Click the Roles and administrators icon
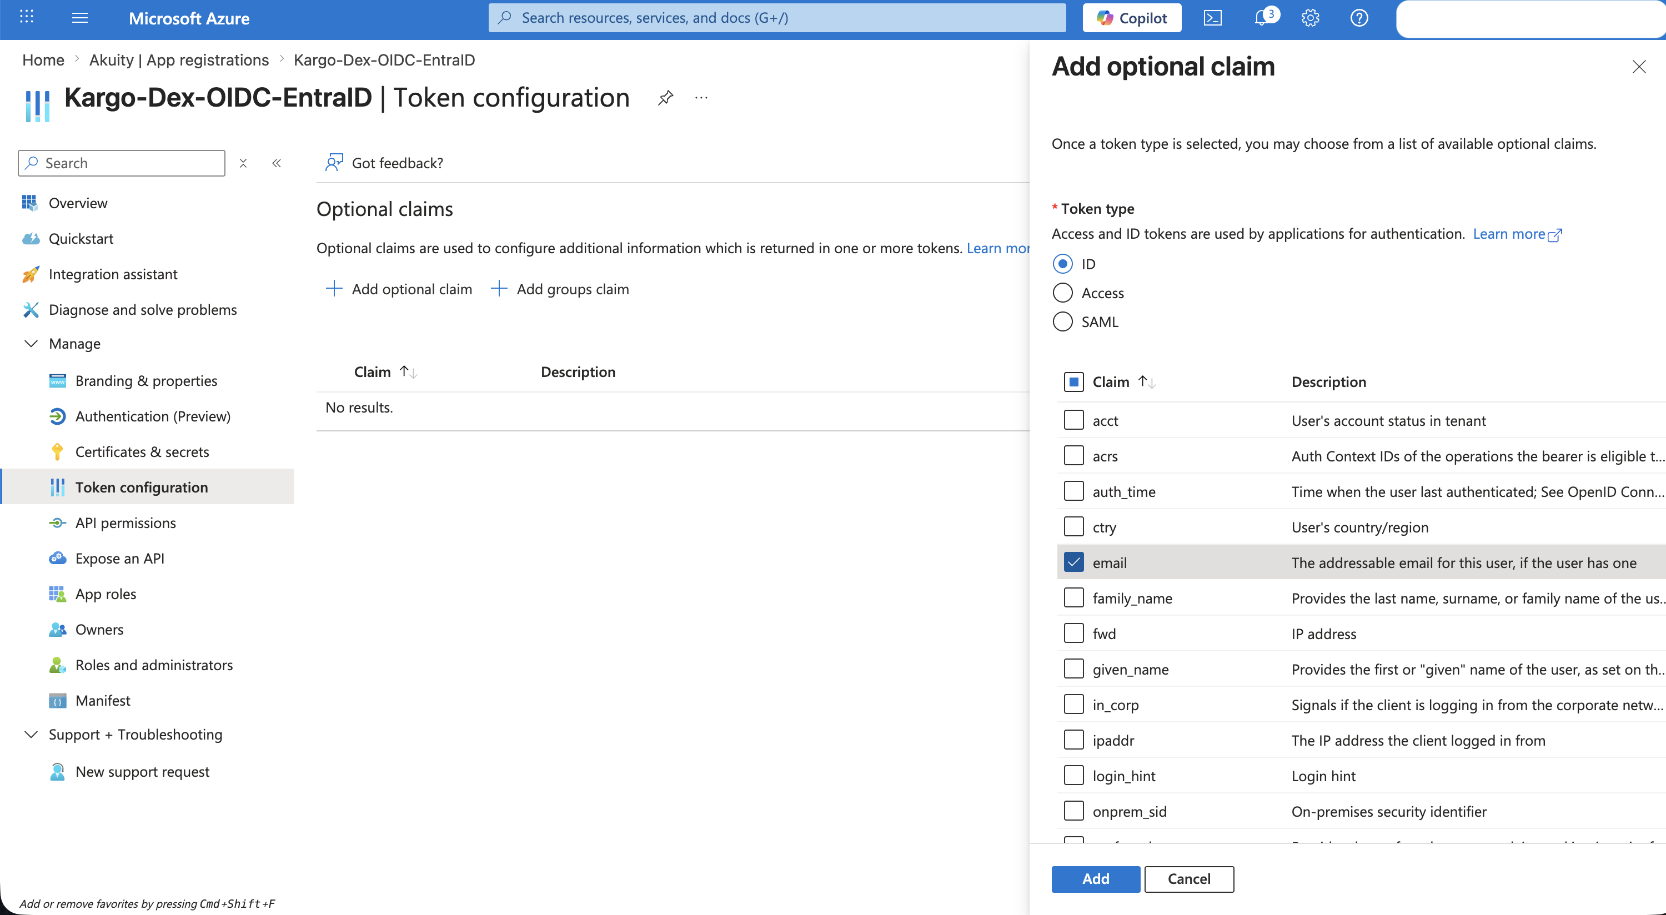Screen dimensions: 1666x915 pos(57,665)
